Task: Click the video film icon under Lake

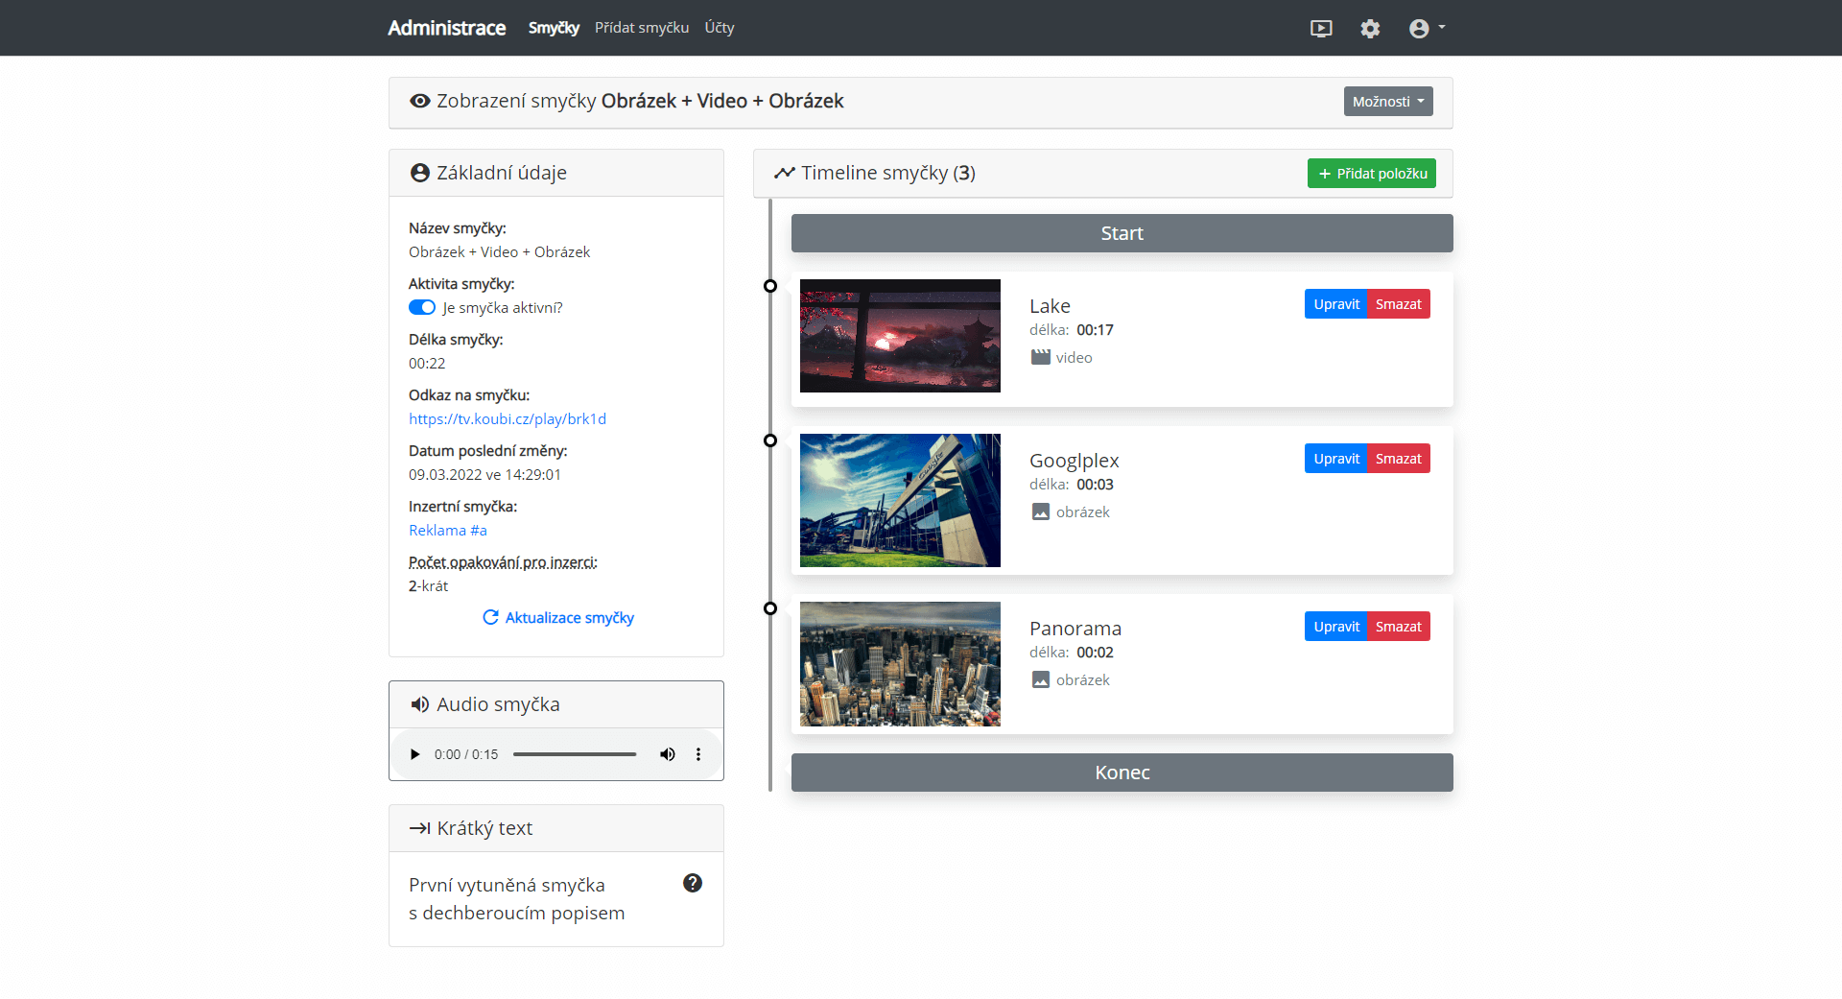Action: (x=1040, y=357)
